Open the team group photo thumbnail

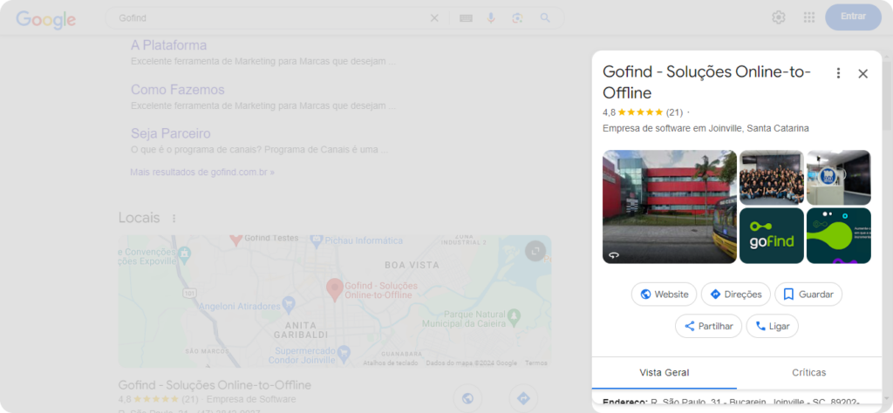(772, 178)
